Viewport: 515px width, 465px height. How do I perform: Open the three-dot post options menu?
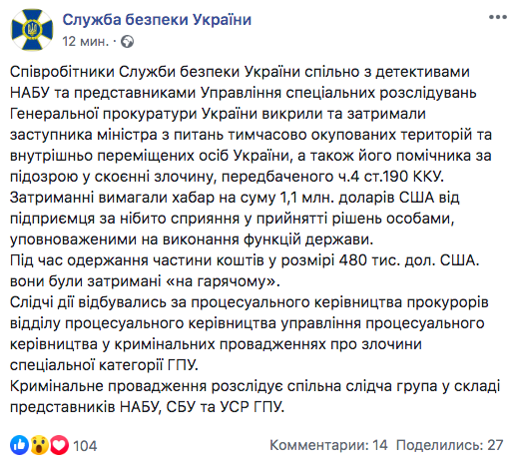click(498, 17)
